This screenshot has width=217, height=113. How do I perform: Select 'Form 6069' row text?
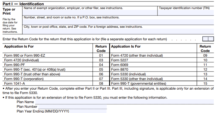120,65
